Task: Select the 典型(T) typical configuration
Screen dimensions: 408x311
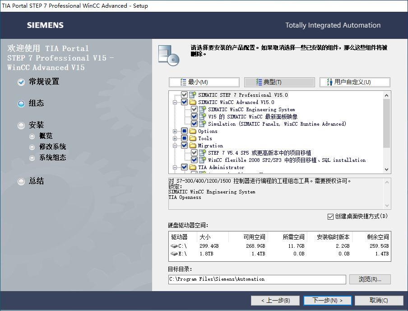Action: pyautogui.click(x=279, y=82)
